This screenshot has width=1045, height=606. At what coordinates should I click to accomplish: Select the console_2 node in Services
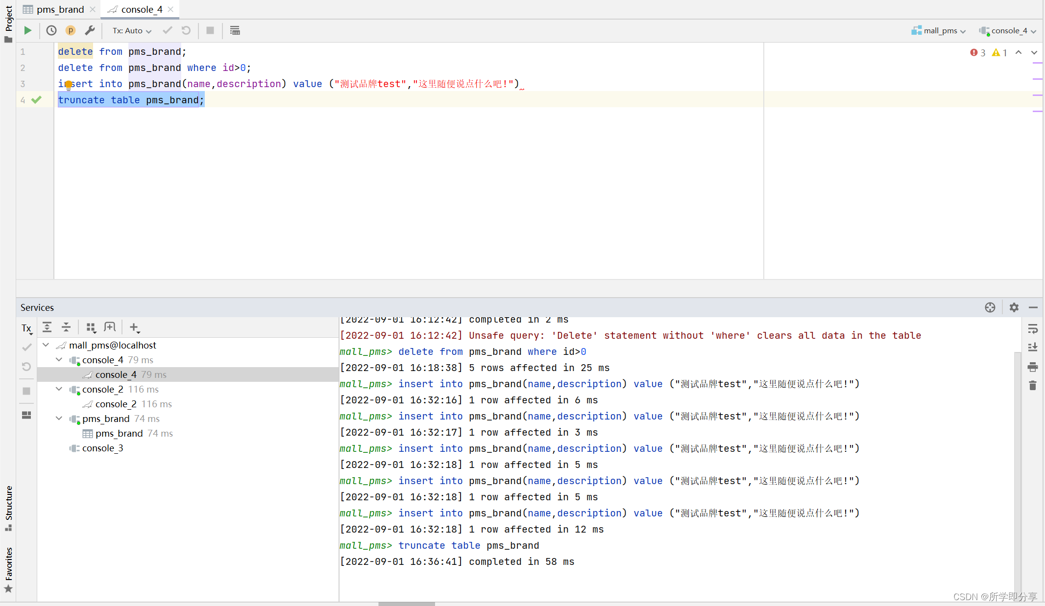click(103, 389)
